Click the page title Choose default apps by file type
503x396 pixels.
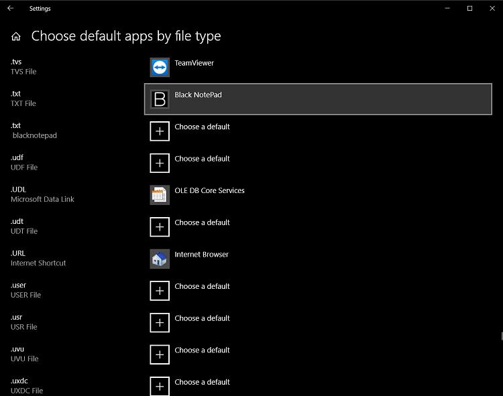pos(126,36)
